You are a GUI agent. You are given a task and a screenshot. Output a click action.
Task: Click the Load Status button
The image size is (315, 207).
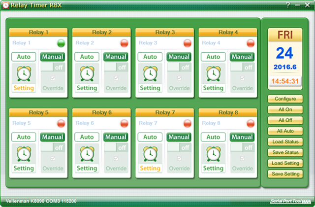pos(285,141)
